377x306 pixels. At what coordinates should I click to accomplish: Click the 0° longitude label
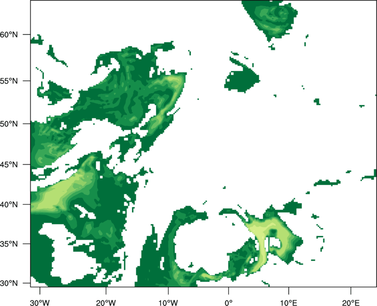point(229,303)
